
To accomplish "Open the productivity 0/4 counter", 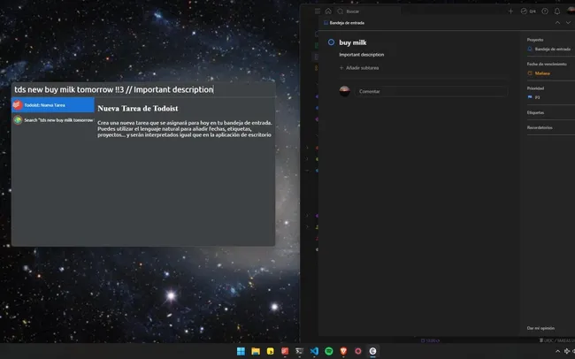I will [528, 11].
